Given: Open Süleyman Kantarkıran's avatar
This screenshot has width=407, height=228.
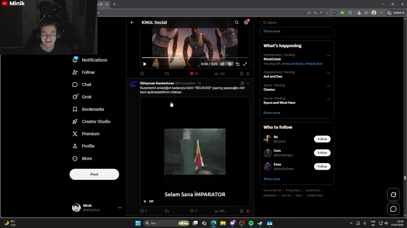Looking at the screenshot, I should tap(134, 85).
